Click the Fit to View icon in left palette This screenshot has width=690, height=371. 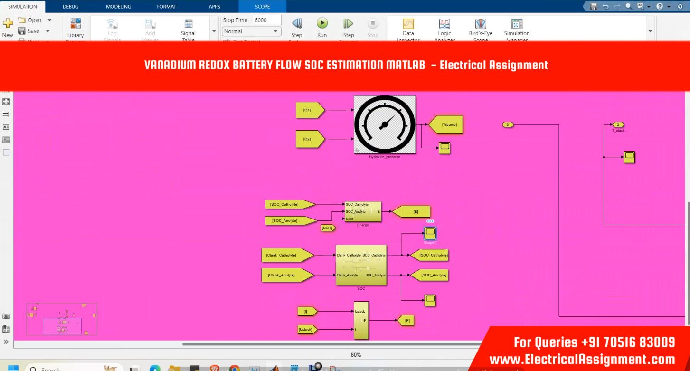[x=6, y=102]
